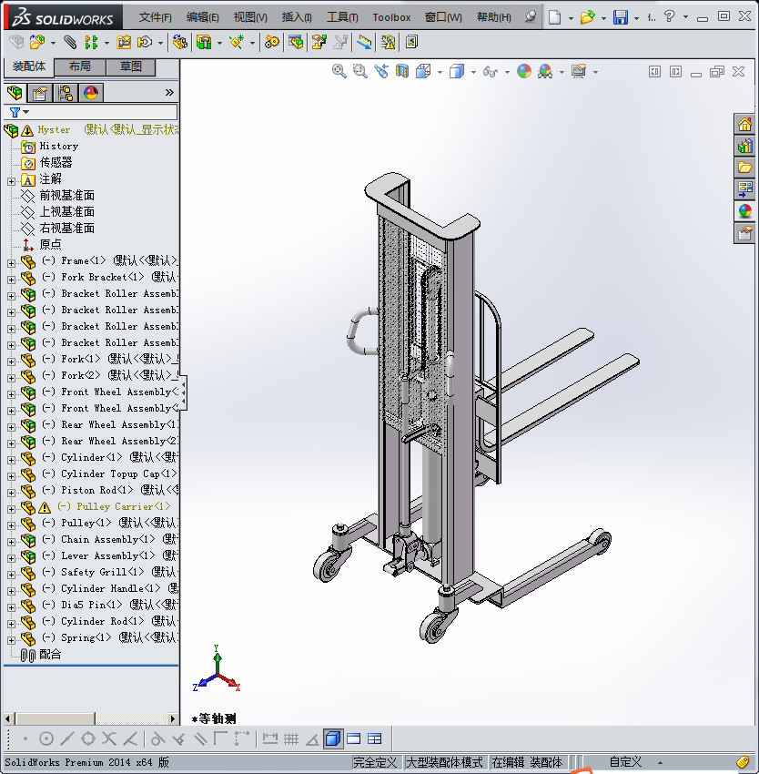The width and height of the screenshot is (759, 774).
Task: Open Appearances task pane color ball
Action: coord(744,211)
